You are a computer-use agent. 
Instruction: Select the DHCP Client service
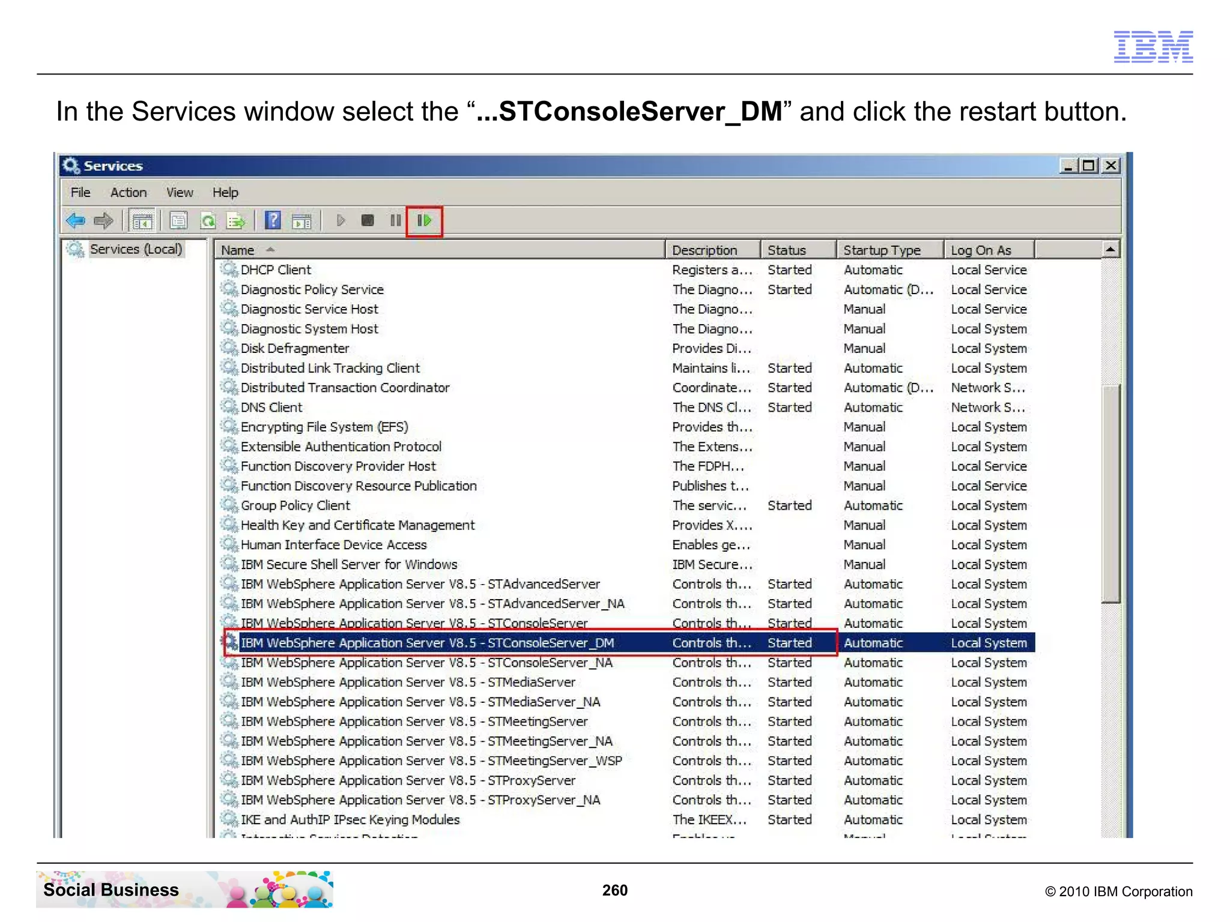click(626, 270)
